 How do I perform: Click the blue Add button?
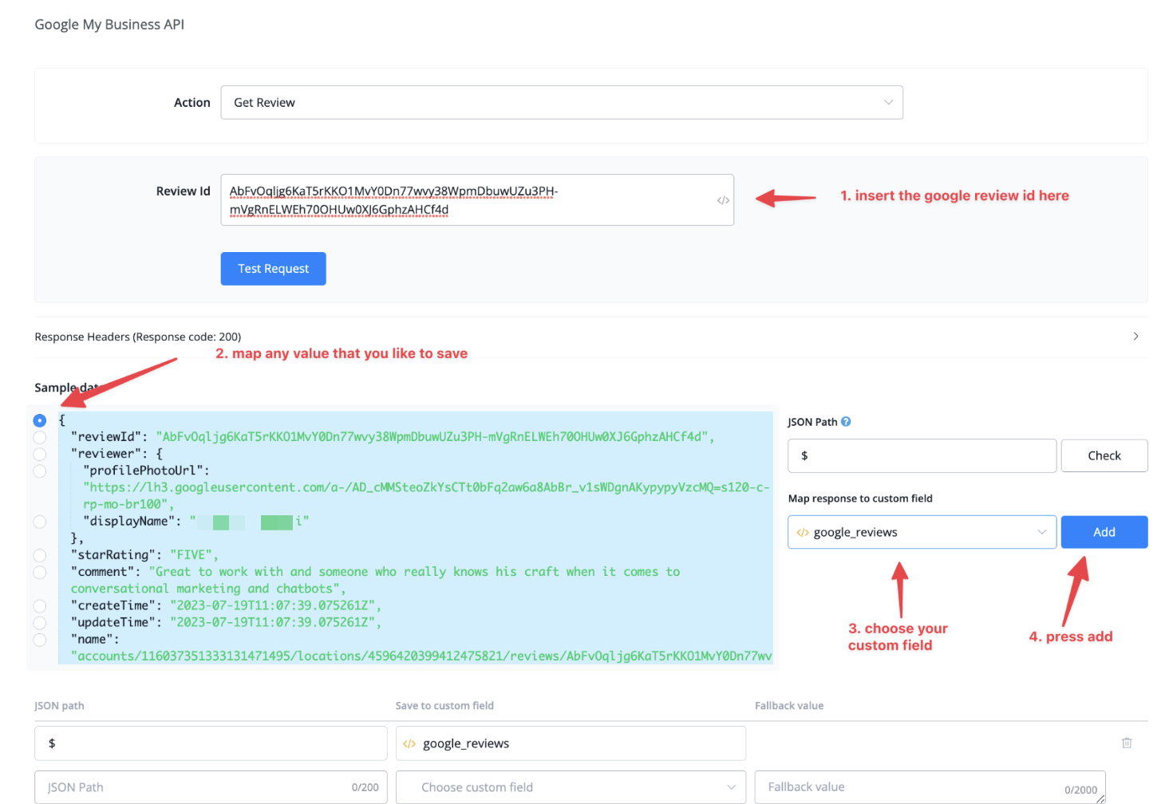1104,532
